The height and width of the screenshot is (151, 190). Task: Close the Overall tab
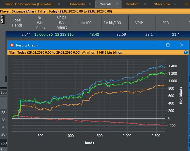coord(117,4)
